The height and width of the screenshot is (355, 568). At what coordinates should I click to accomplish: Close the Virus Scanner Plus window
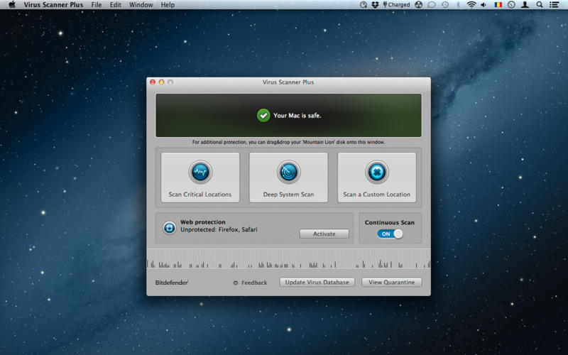coord(153,82)
